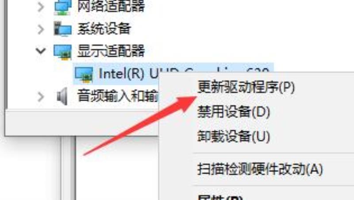The width and height of the screenshot is (354, 200).
Task: Select the 显示适配器 tree label
Action: pyautogui.click(x=111, y=51)
